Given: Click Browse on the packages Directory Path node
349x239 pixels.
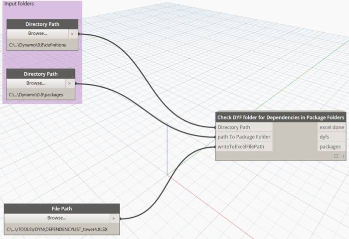Looking at the screenshot, I should [36, 83].
